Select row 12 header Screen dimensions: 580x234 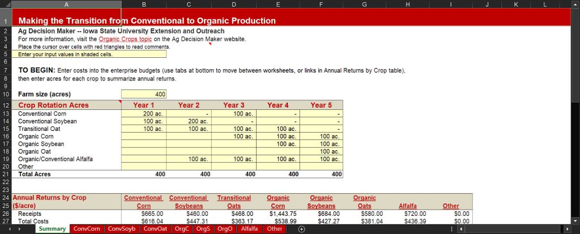click(x=5, y=105)
